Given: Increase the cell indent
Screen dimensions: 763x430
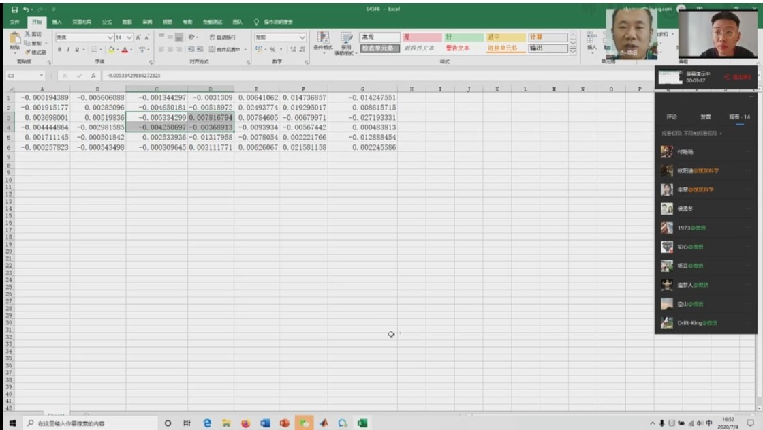Looking at the screenshot, I should 200,50.
